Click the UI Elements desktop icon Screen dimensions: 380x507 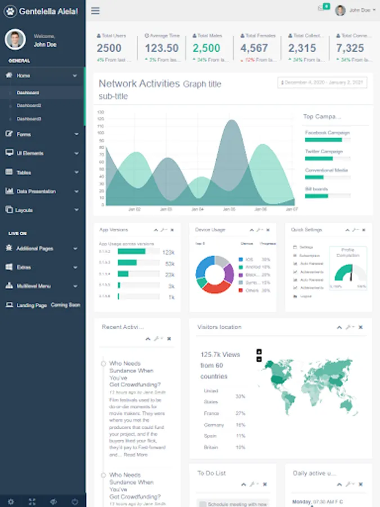click(x=9, y=153)
